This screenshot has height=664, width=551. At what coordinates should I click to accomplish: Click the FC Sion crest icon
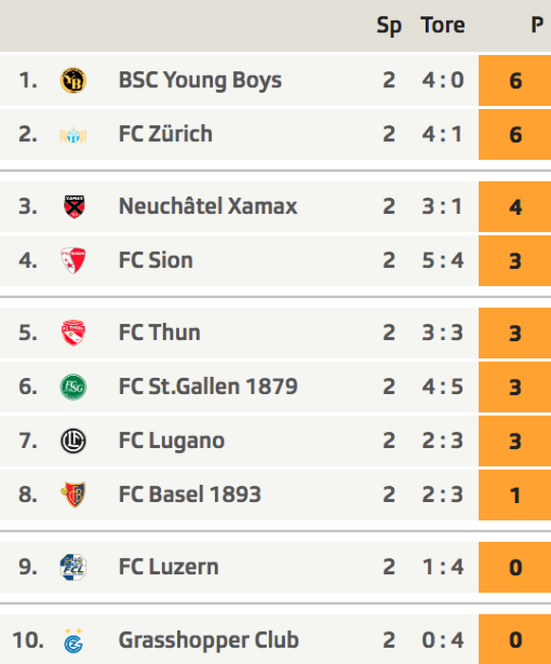point(73,260)
